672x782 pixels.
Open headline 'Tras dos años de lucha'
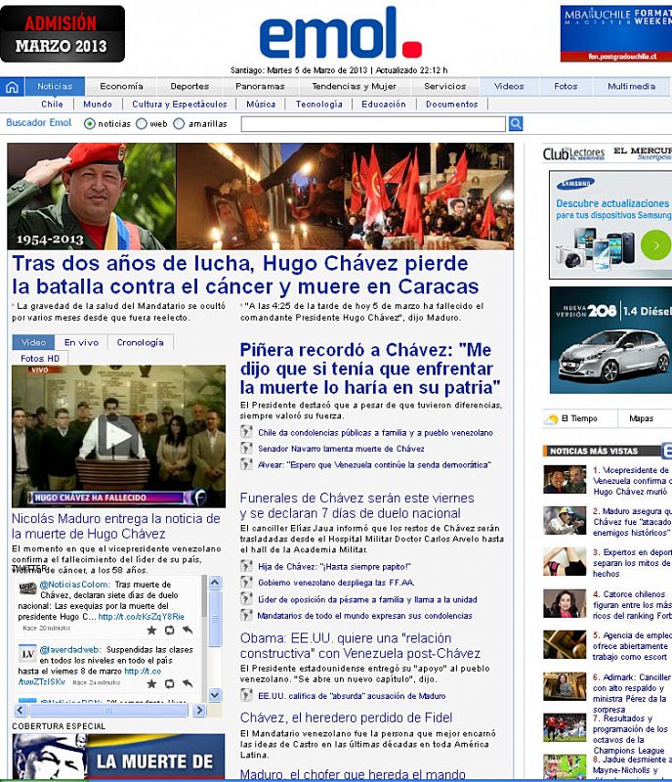click(x=245, y=275)
